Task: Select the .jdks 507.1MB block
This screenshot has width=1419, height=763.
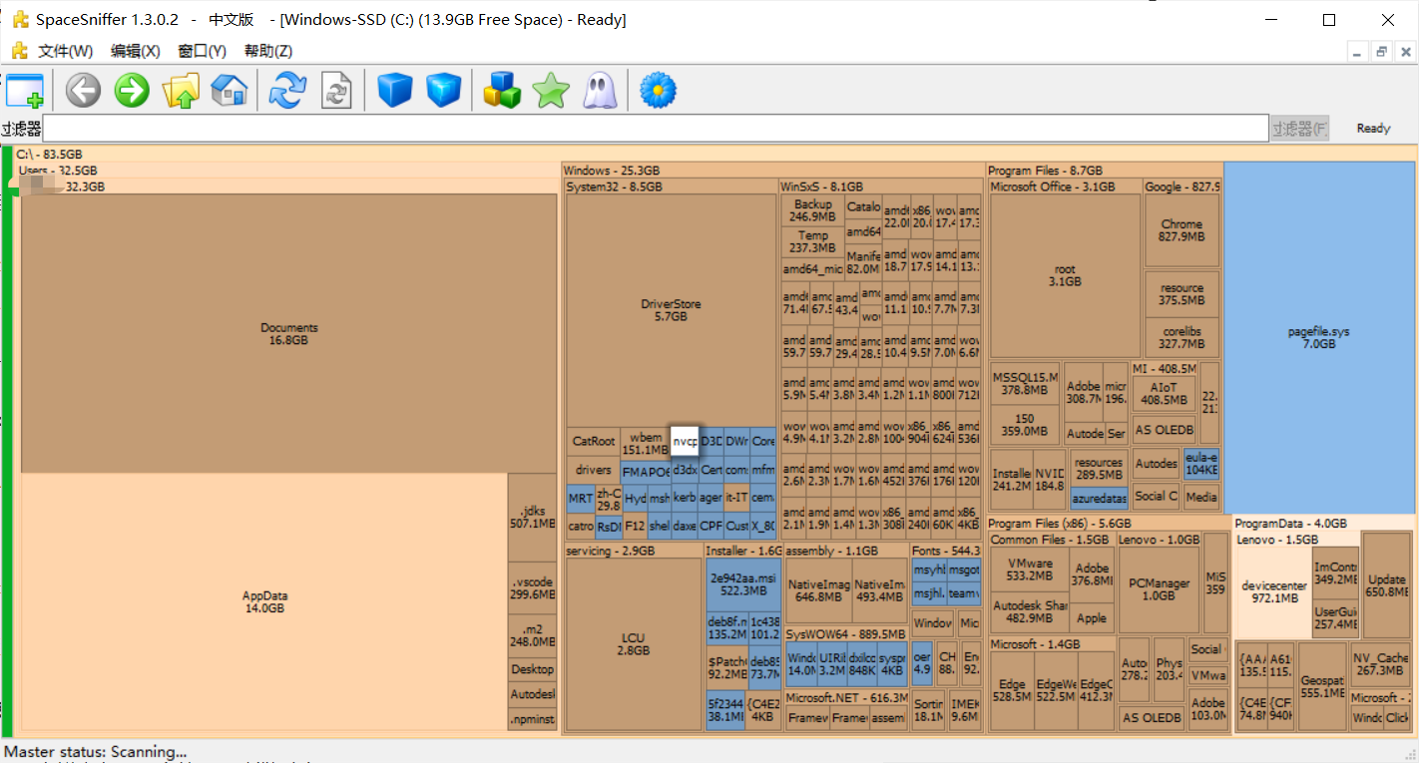Action: point(532,517)
